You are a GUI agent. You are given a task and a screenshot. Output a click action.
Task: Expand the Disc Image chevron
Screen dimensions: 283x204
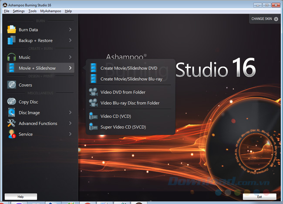(70, 112)
